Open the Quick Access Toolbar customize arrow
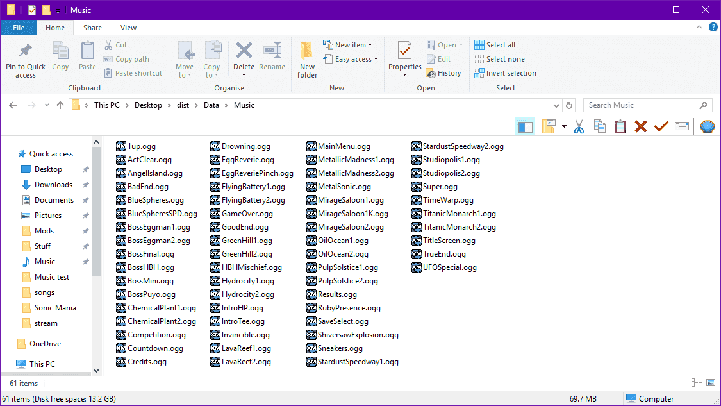This screenshot has width=721, height=406. pos(58,11)
